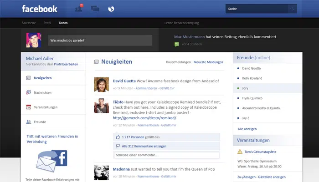The height and width of the screenshot is (182, 319).
Task: Click the Nachrichten envelope icon
Action: [29, 92]
